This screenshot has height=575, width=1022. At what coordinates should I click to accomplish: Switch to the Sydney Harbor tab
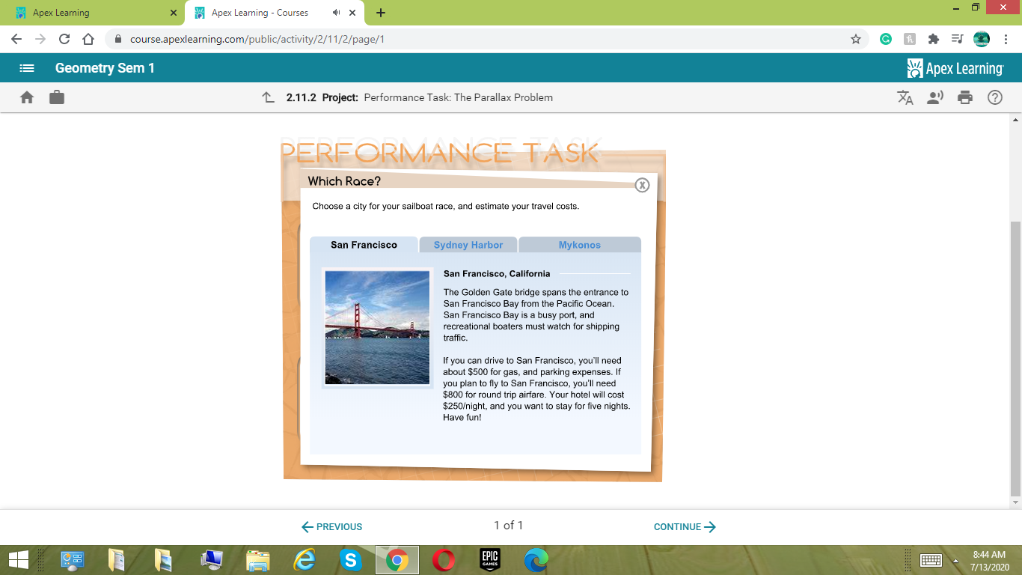tap(468, 245)
